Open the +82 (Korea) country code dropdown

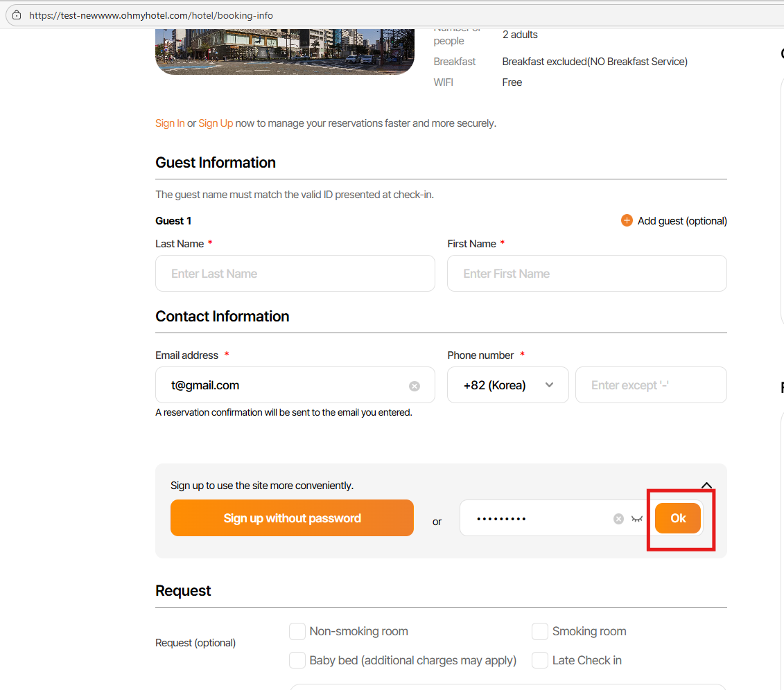pos(508,385)
